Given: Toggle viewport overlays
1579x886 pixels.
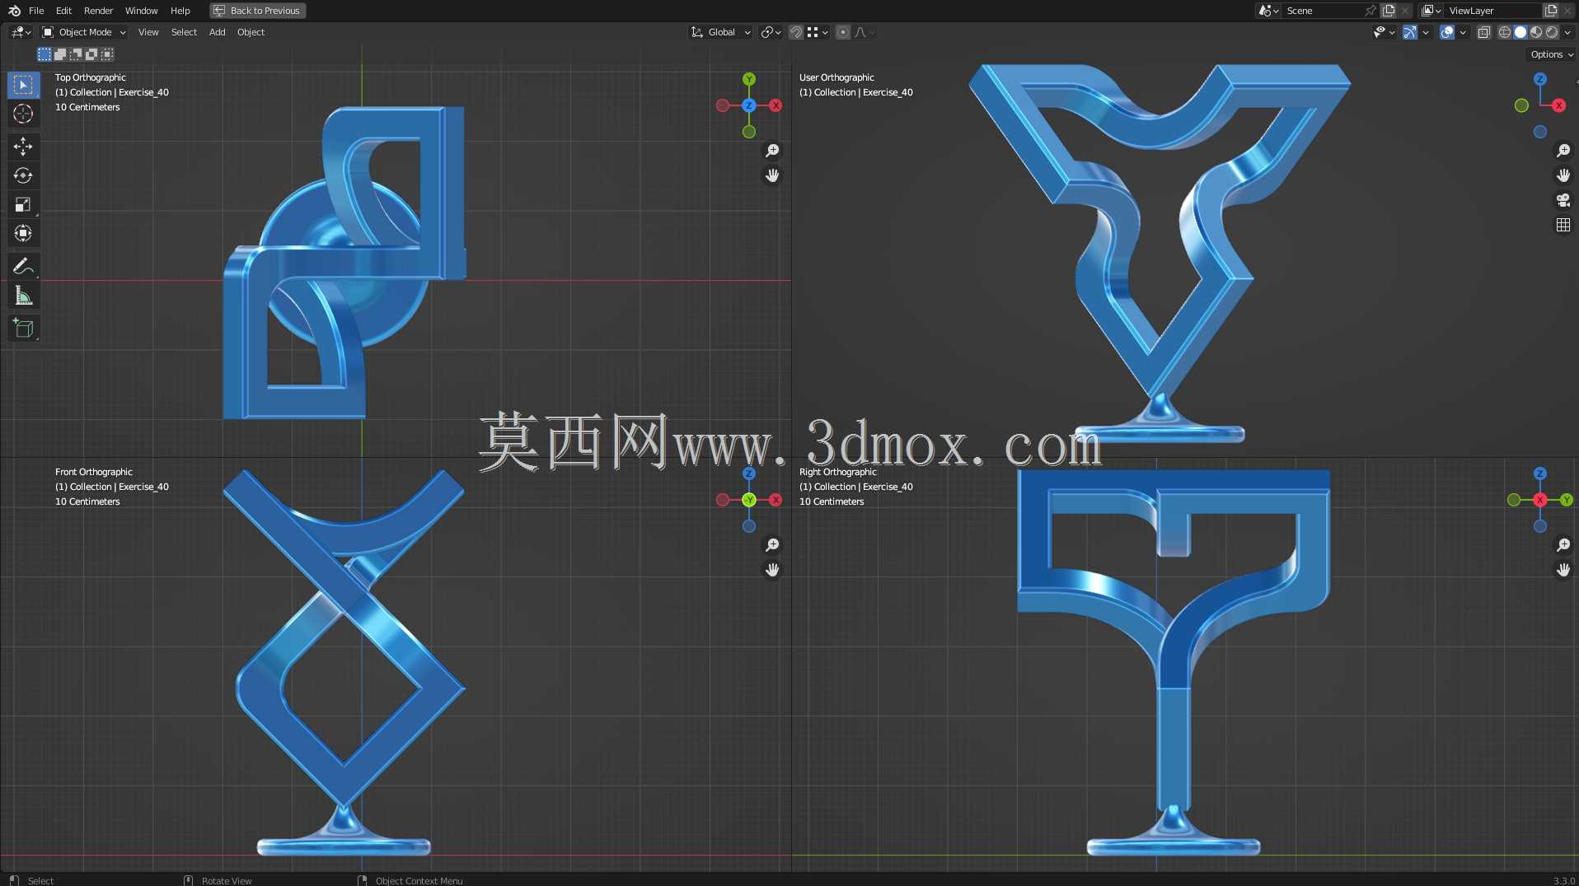Looking at the screenshot, I should [x=1447, y=32].
